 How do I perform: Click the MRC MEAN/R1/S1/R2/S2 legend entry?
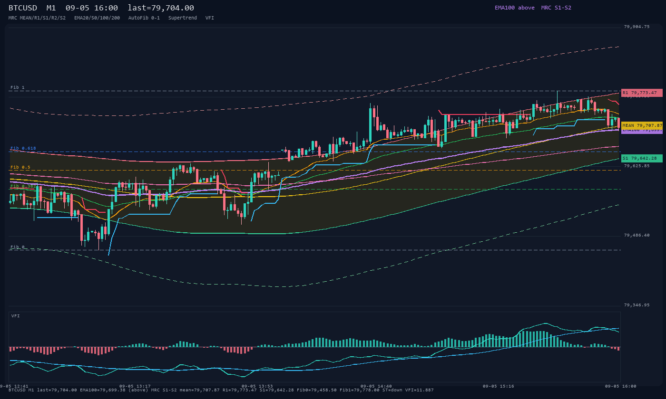tap(37, 18)
